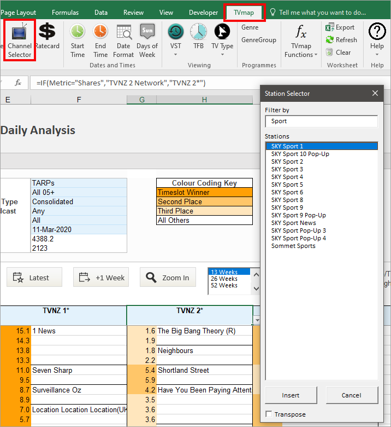Choose 13 Weeks in list
The image size is (391, 427).
[229, 272]
